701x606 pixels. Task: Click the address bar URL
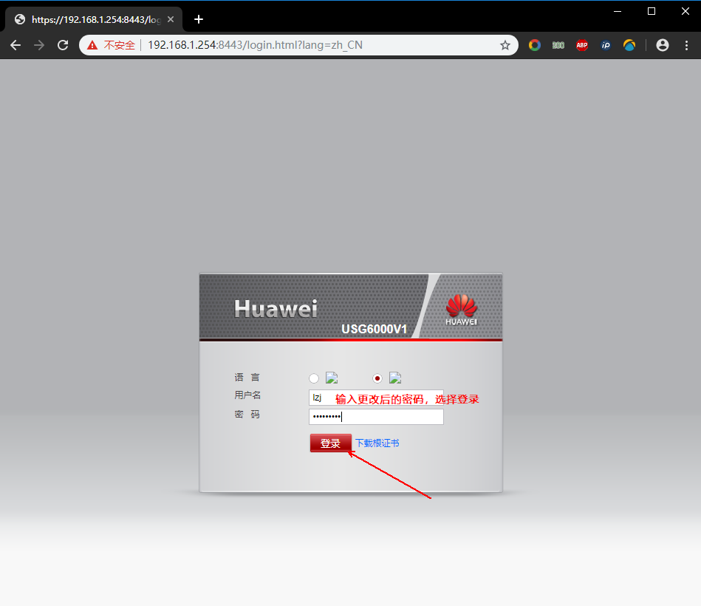pyautogui.click(x=255, y=45)
